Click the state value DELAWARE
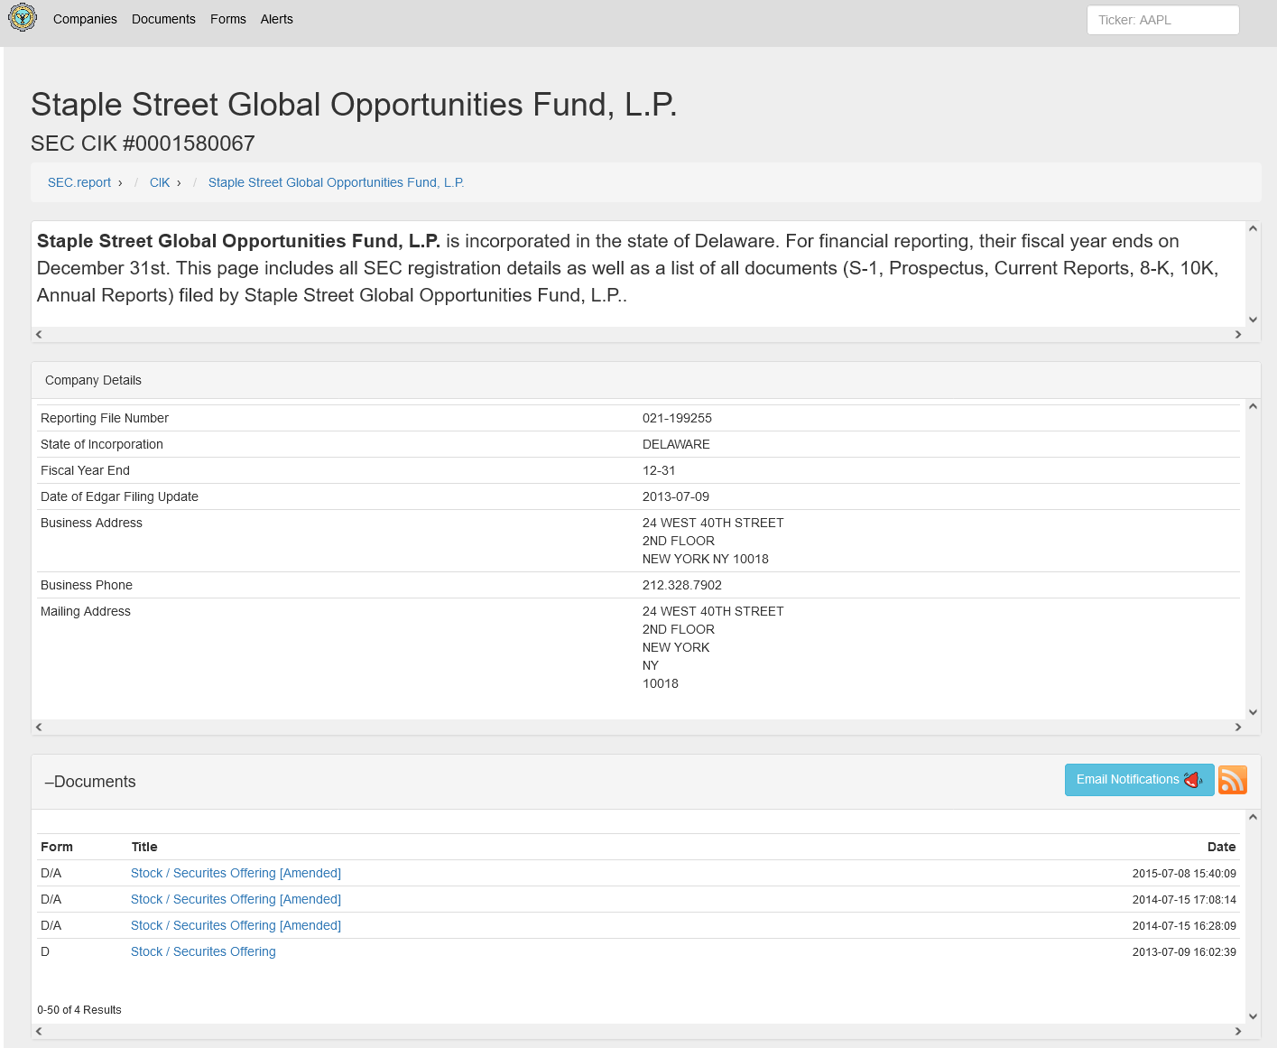Screen dimensions: 1277x1048 676,444
